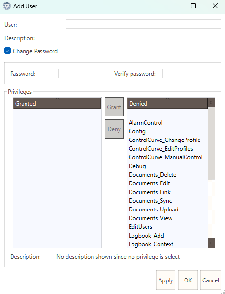Click the Deny button
225x294 pixels.
[114, 129]
